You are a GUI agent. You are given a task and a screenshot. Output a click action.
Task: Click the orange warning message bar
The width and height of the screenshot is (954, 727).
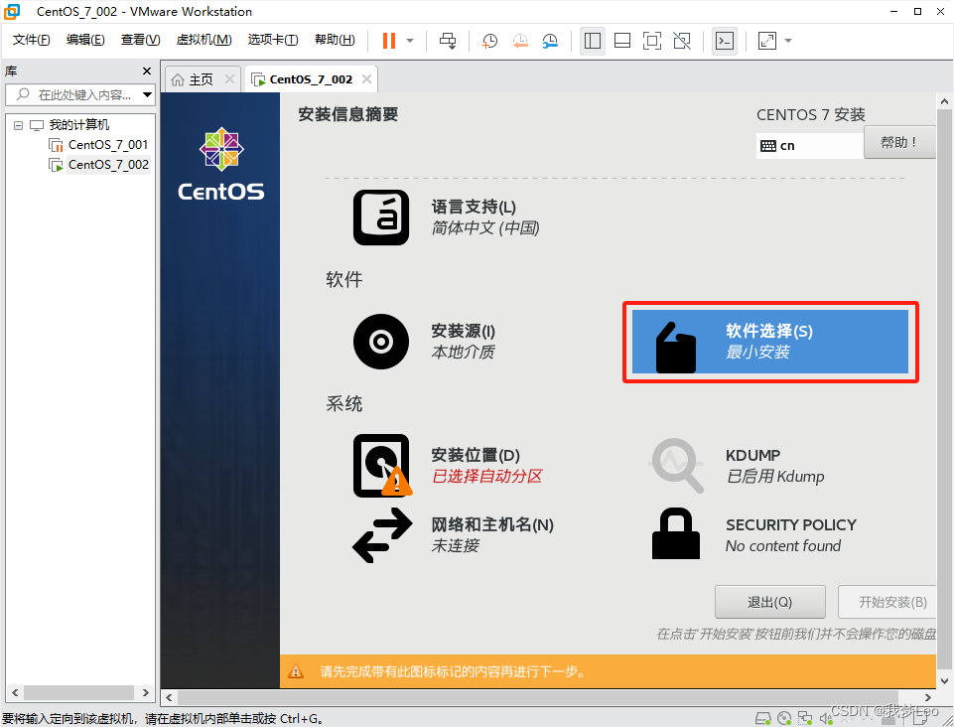(608, 671)
